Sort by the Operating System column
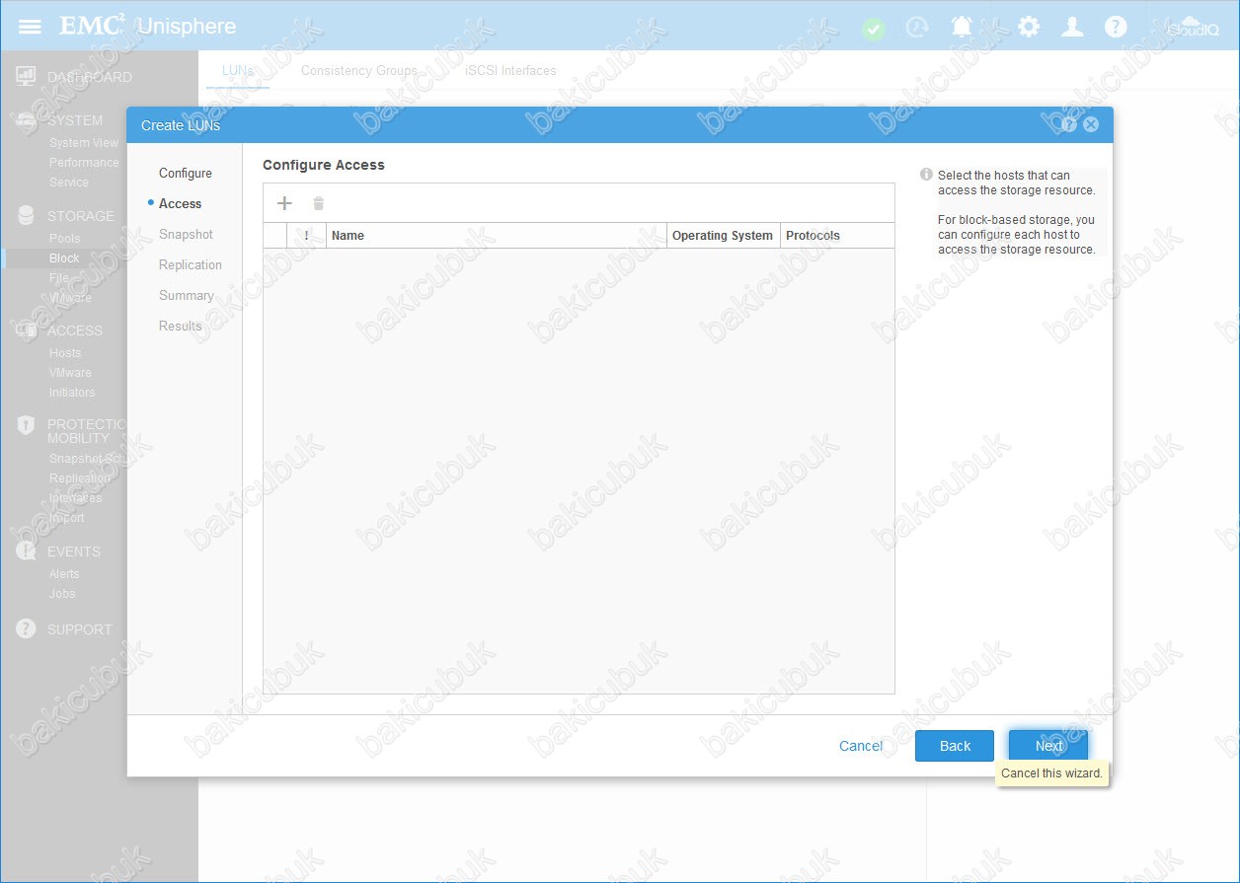Image resolution: width=1240 pixels, height=883 pixels. point(723,236)
